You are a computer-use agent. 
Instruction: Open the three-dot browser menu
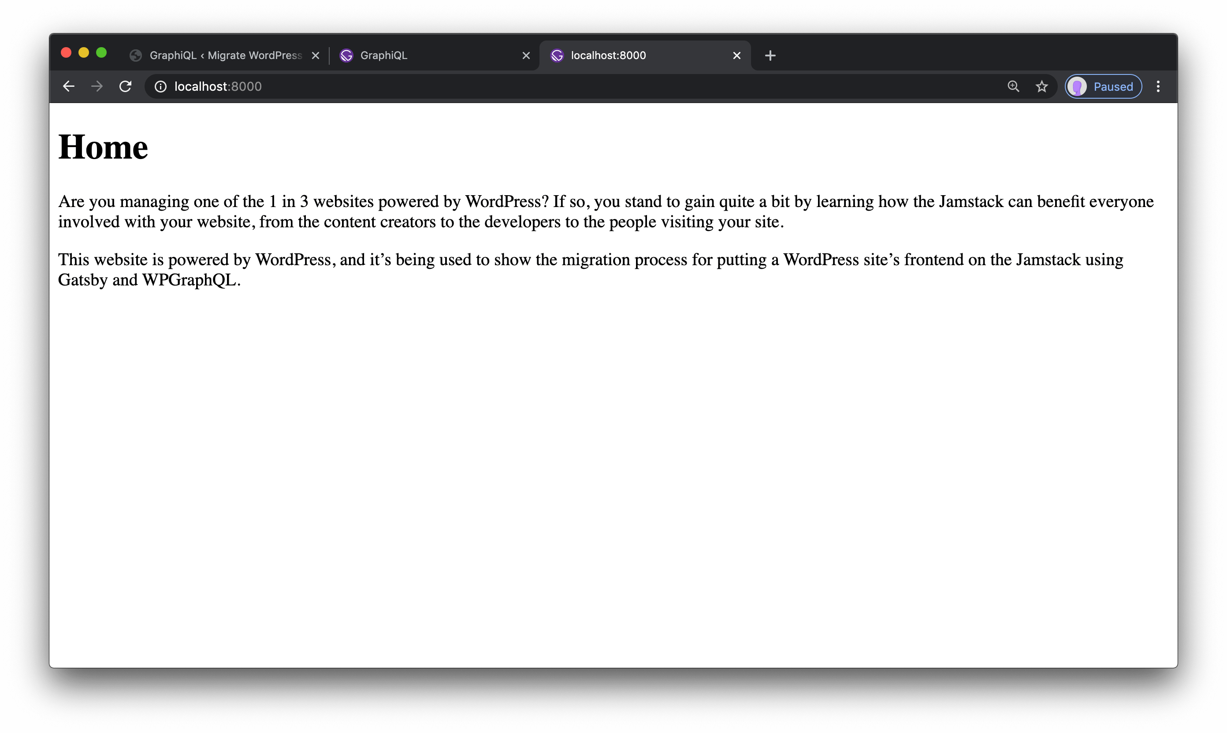(1158, 86)
